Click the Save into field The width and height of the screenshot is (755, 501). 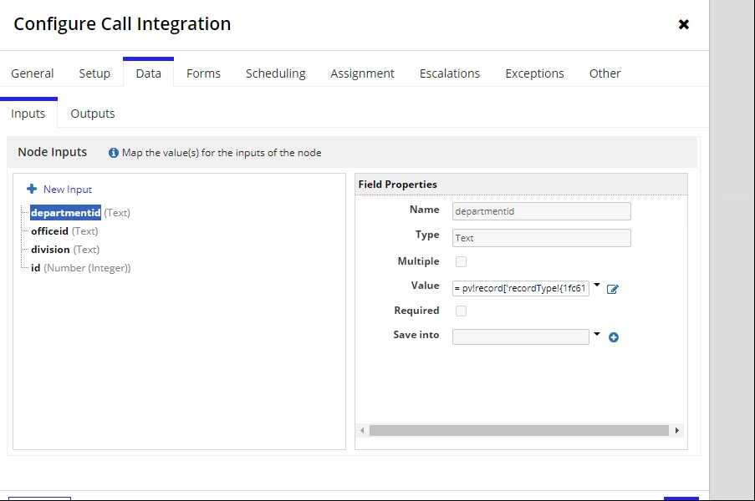pyautogui.click(x=521, y=337)
